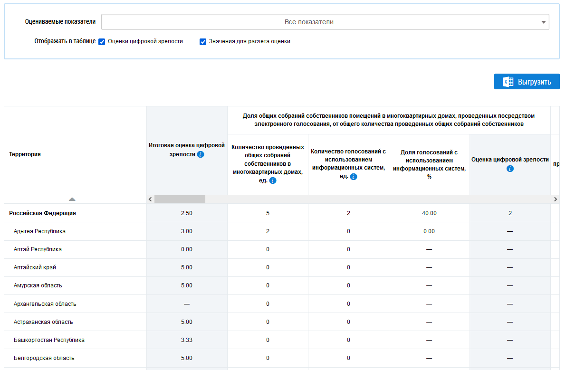Click info icon for Количество проведенных общих собраний

[273, 181]
